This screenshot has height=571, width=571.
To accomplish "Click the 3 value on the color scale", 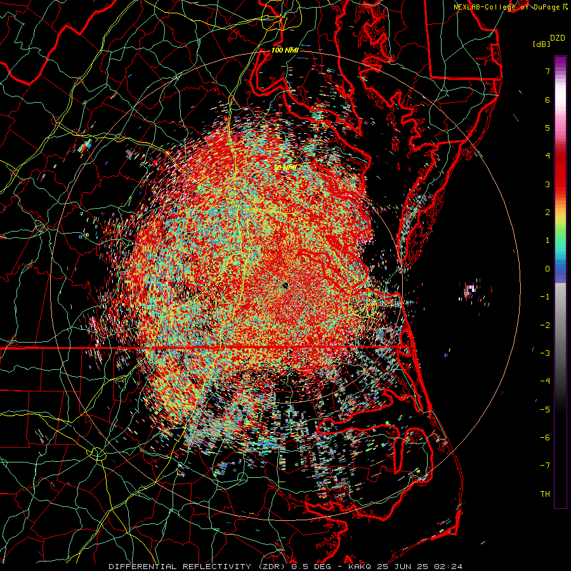I will [548, 184].
